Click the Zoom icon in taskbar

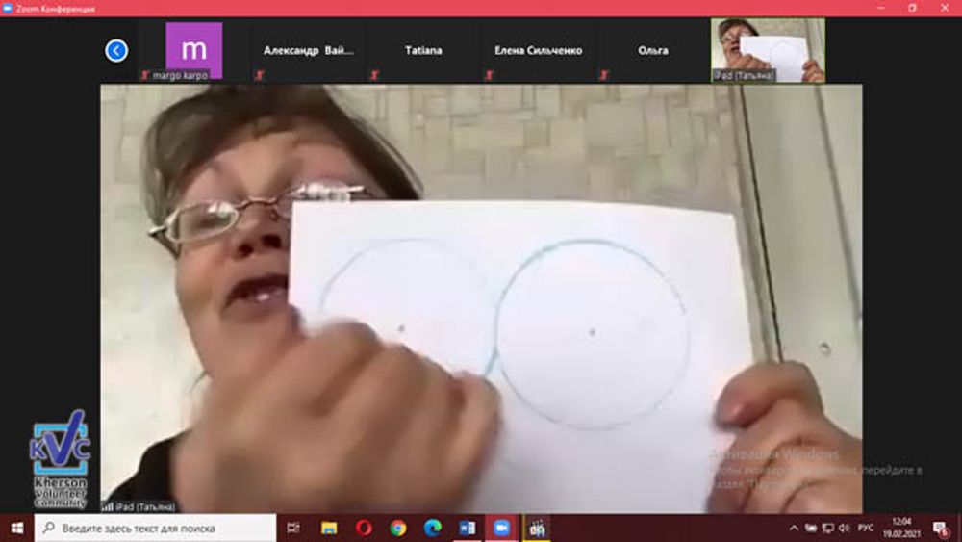tap(502, 528)
